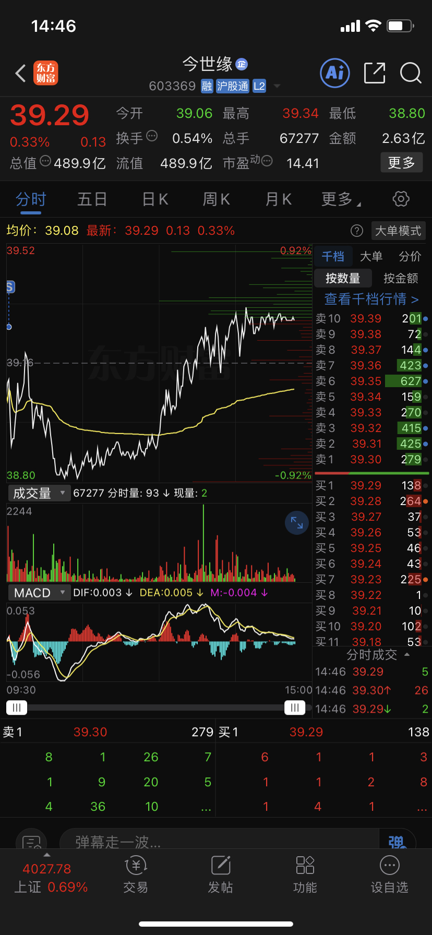Tap info icon next to 换手

click(x=152, y=136)
